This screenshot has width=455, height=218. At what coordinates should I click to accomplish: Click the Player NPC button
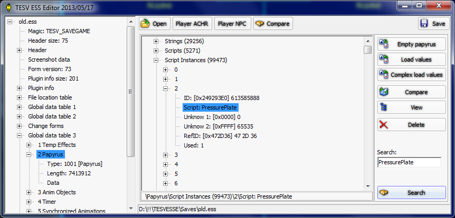pos(232,24)
